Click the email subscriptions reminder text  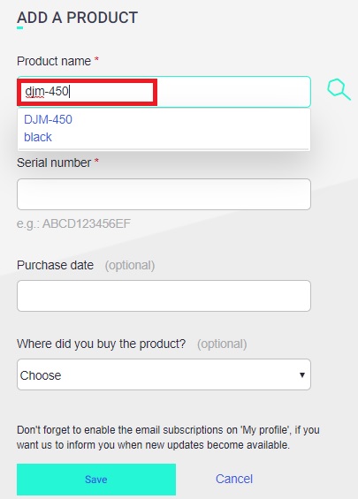point(168,437)
